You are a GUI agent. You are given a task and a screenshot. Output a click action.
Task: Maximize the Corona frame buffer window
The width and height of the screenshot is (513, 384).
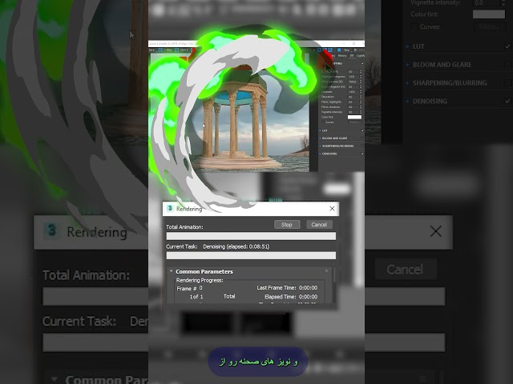pyautogui.click(x=353, y=43)
